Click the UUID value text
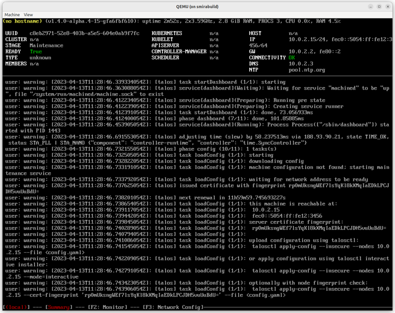This screenshot has width=395, height=313. coord(85,33)
